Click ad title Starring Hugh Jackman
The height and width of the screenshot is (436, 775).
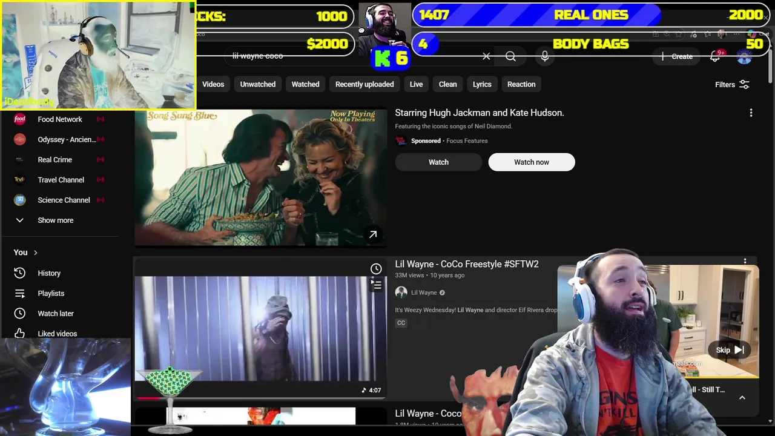click(x=480, y=113)
